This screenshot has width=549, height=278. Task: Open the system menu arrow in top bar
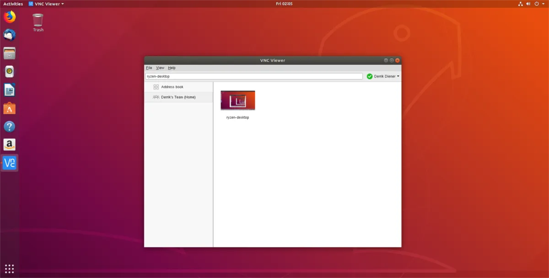(544, 4)
